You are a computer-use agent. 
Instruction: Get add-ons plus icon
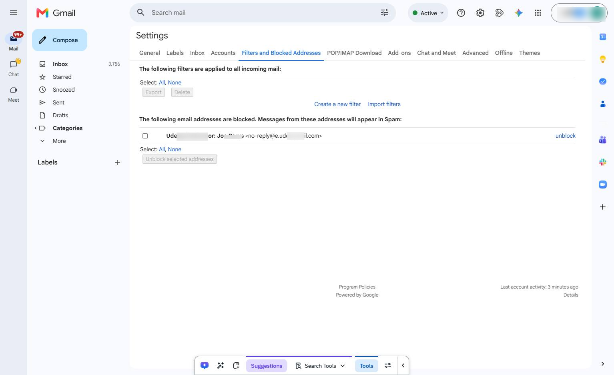click(x=603, y=207)
